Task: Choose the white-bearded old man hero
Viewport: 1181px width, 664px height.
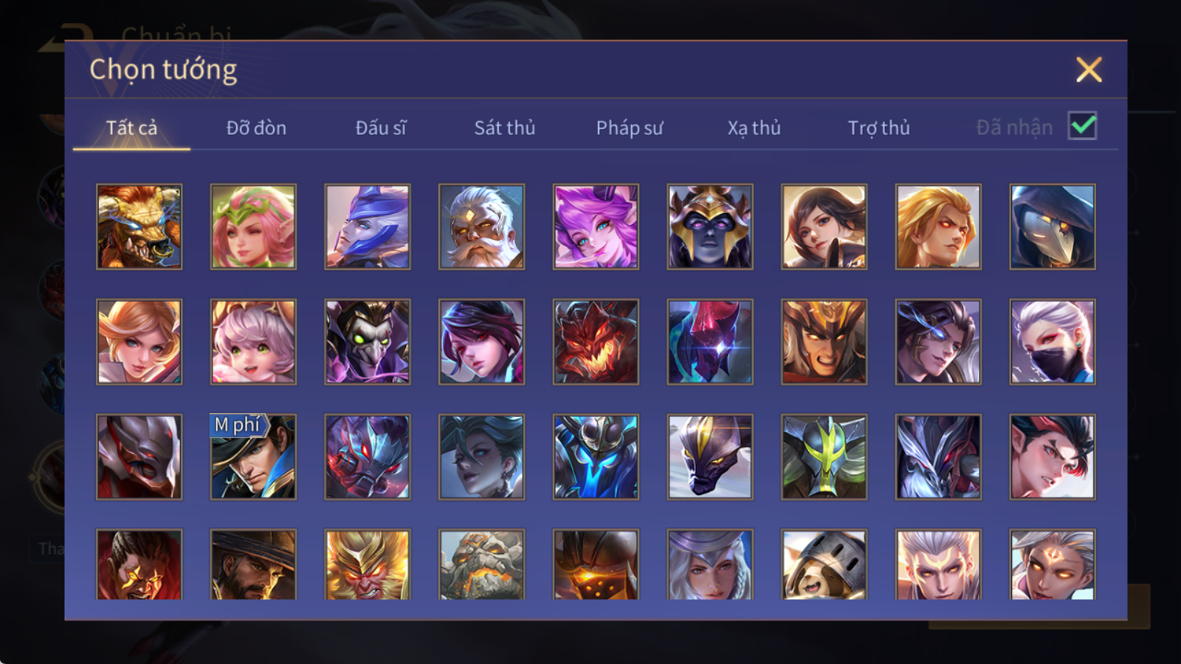Action: tap(481, 226)
